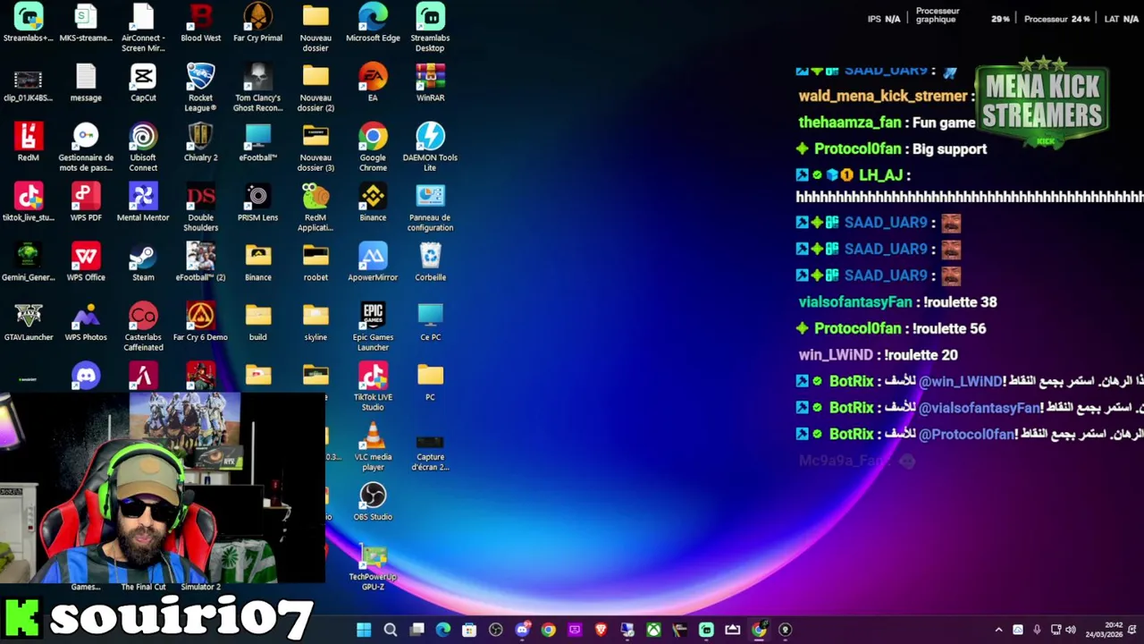Viewport: 1144px width, 644px height.
Task: Open the EA app icon
Action: [x=373, y=83]
